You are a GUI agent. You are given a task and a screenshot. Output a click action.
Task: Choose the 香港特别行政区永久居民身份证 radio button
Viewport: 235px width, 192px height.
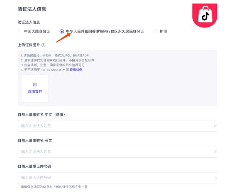62,32
